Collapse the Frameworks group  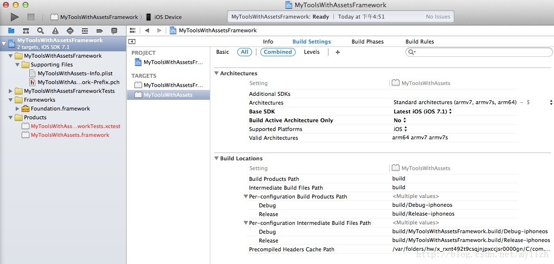[11, 100]
